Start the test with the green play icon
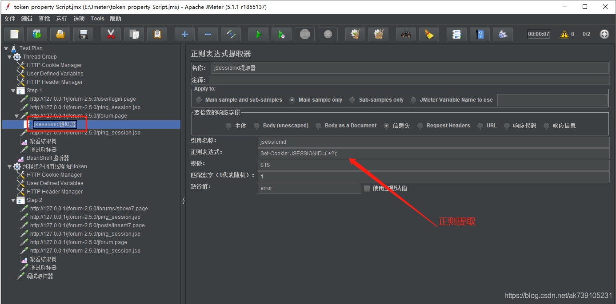 (x=258, y=34)
